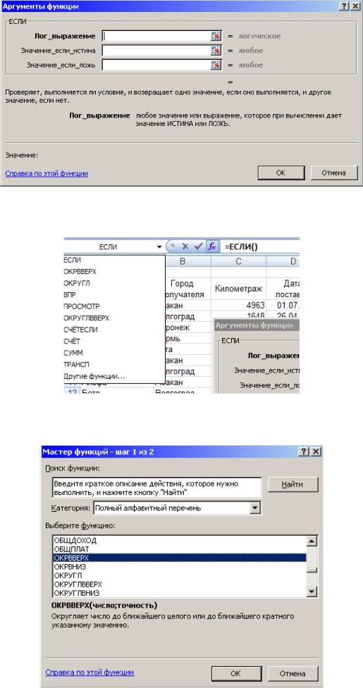The height and width of the screenshot is (688, 363).
Task: Click help question mark in Аргументы функции dialog
Action: pos(345,6)
